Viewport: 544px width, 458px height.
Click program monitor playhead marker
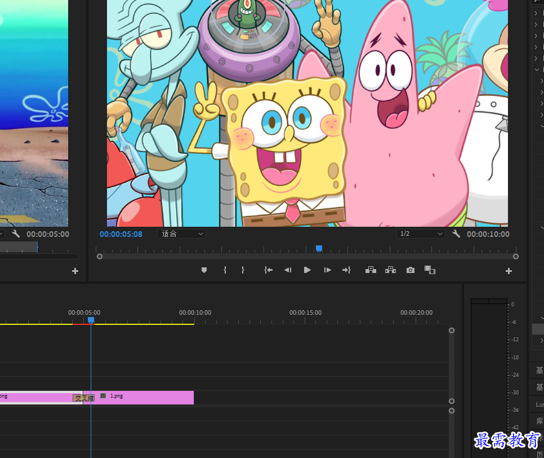point(319,249)
